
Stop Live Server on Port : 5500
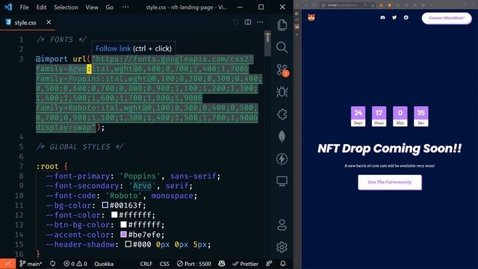[194, 264]
